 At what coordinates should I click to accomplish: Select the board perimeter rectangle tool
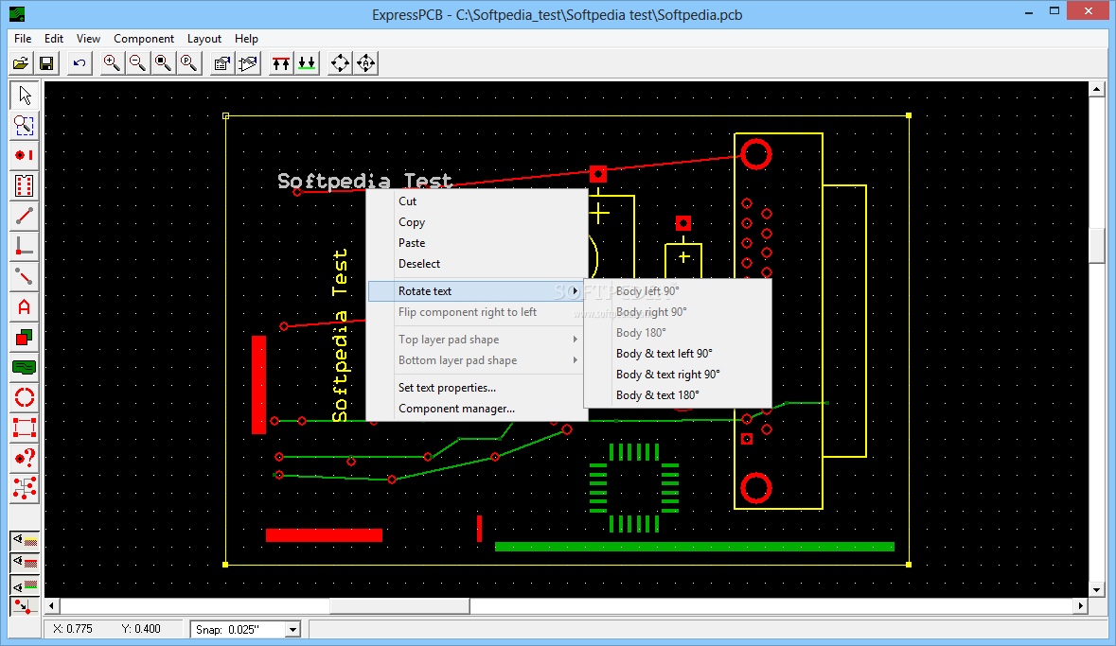point(25,428)
